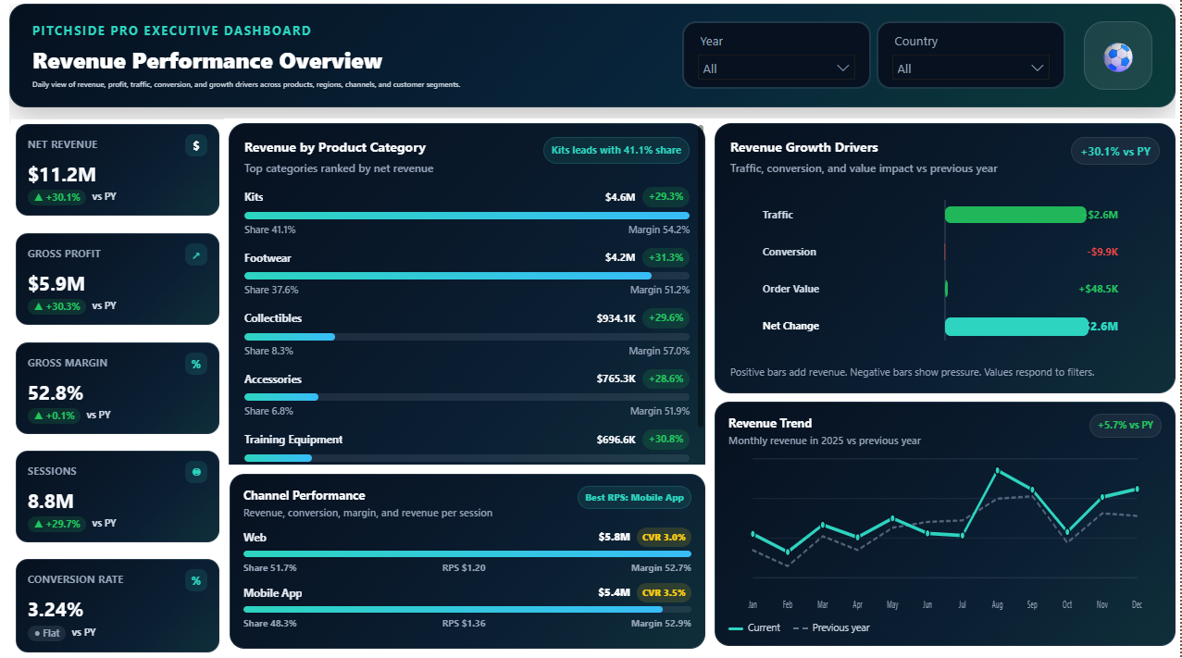
Task: Click the percent icon on Conversion Rate card
Action: click(x=196, y=580)
